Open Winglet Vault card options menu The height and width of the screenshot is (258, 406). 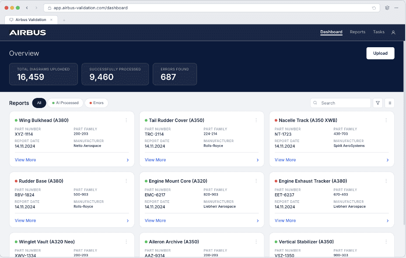click(x=126, y=241)
